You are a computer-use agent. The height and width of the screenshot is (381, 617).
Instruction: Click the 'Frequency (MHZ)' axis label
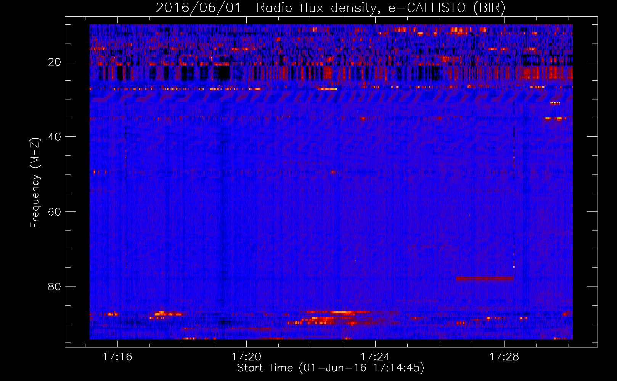coord(35,183)
